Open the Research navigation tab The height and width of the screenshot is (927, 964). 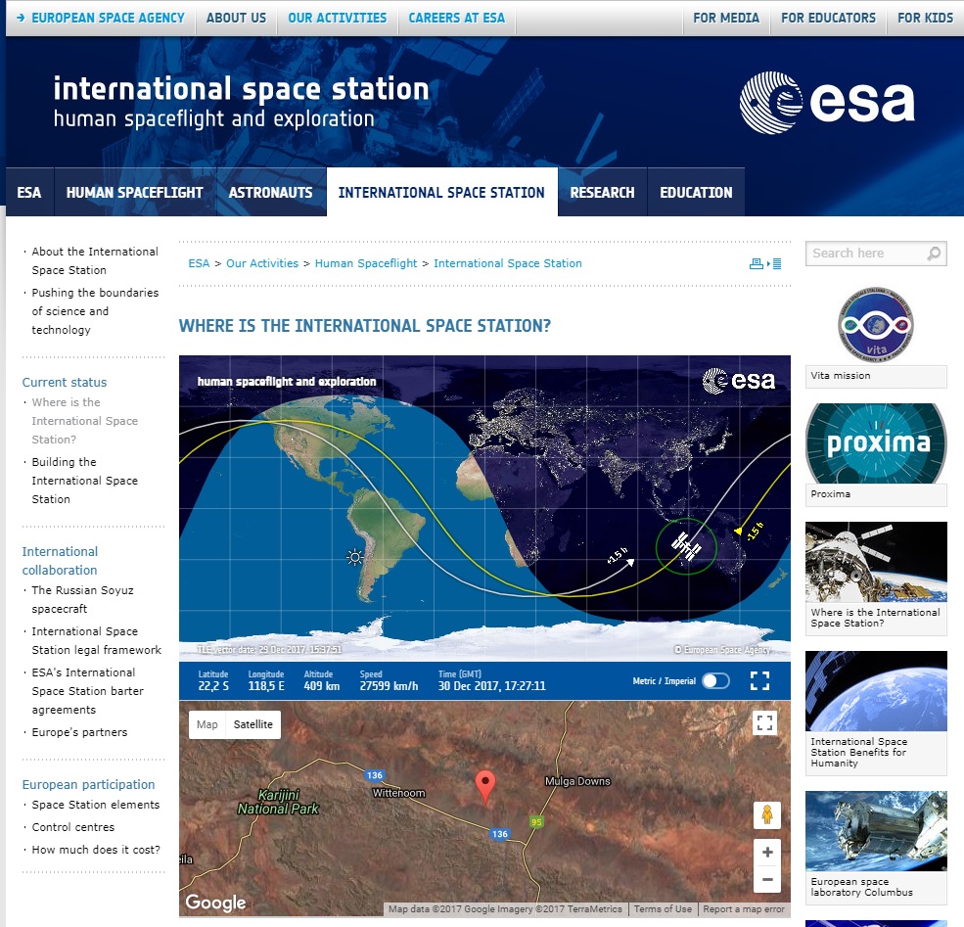(x=602, y=192)
